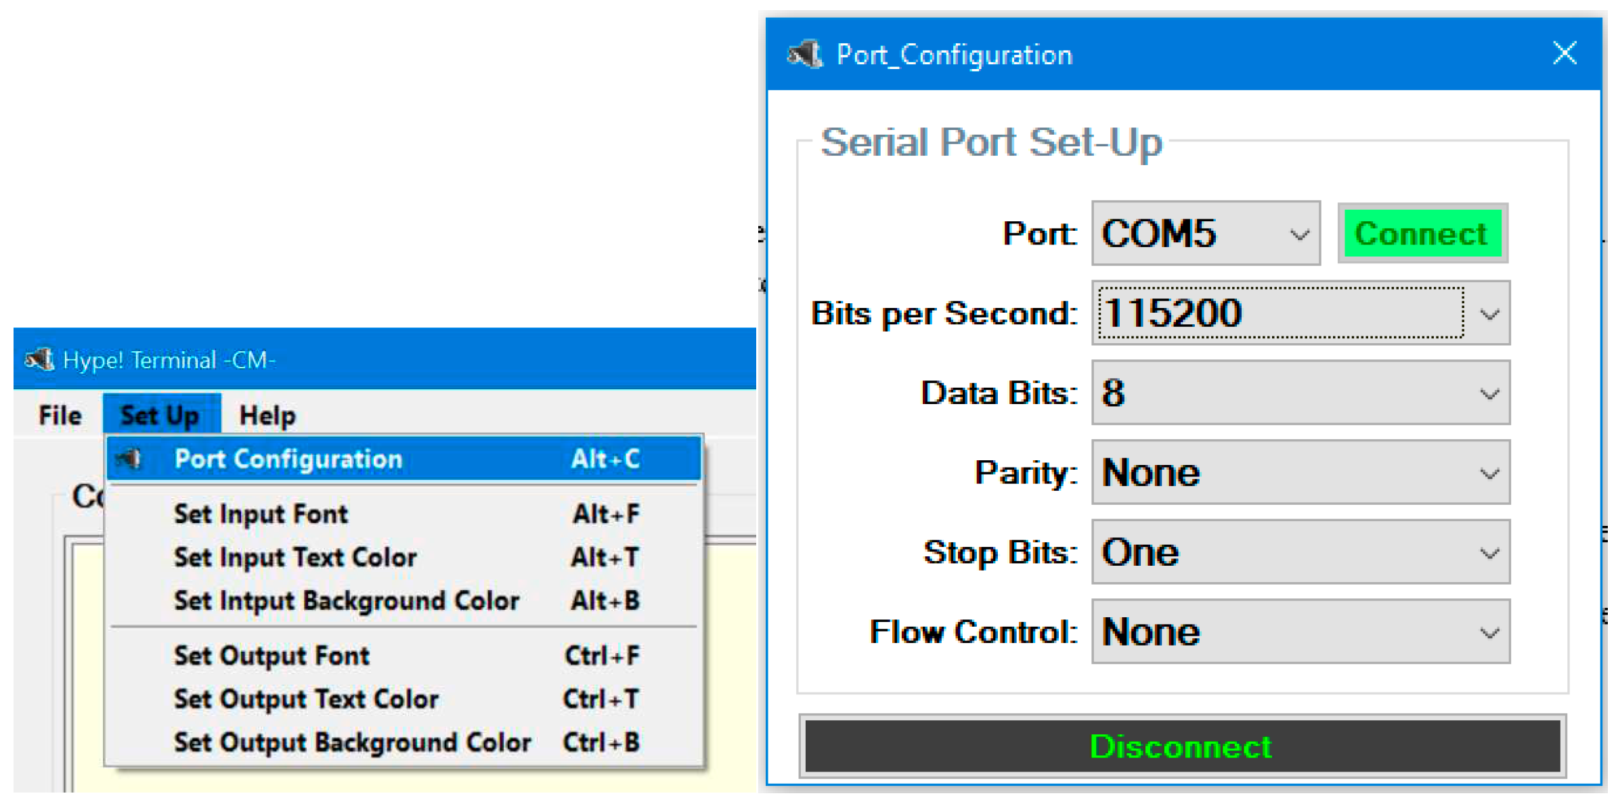1618x800 pixels.
Task: Open the Set Up menu
Action: pyautogui.click(x=160, y=415)
